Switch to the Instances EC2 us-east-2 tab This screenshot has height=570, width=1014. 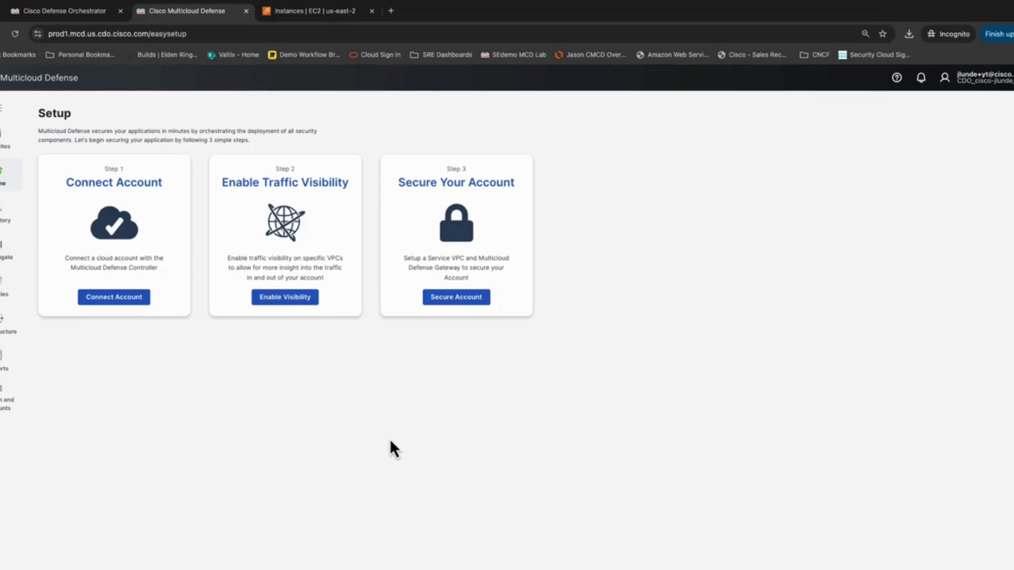[x=315, y=11]
